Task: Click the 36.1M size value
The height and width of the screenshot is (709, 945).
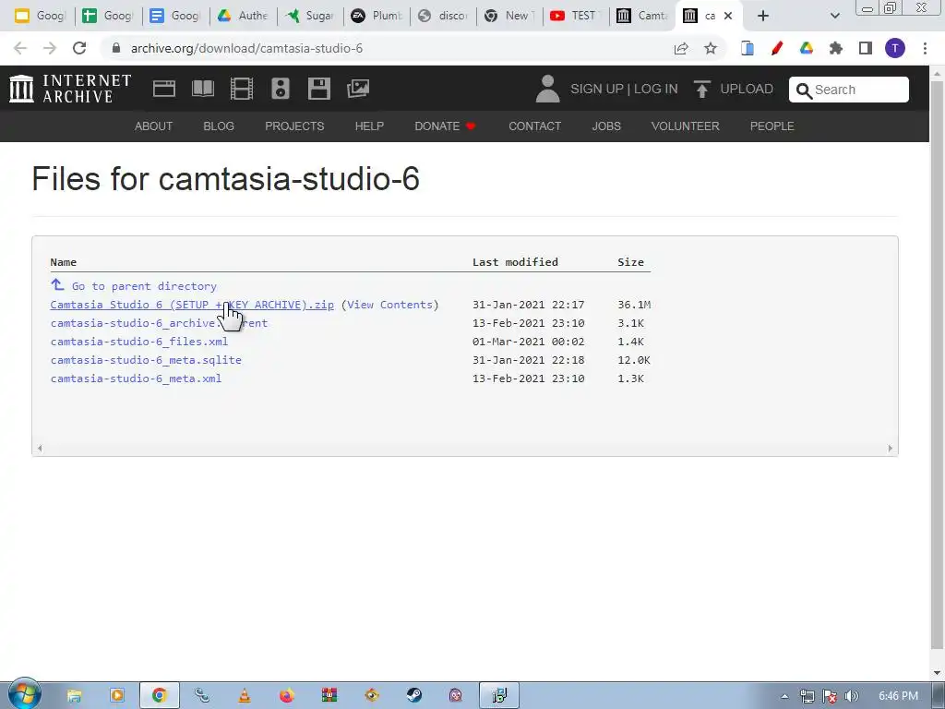Action: pos(634,305)
